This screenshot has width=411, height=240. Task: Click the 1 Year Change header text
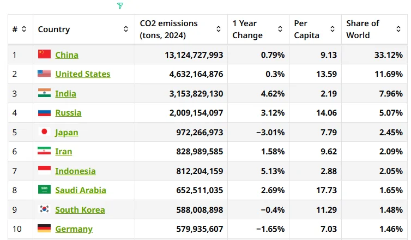[x=247, y=29]
